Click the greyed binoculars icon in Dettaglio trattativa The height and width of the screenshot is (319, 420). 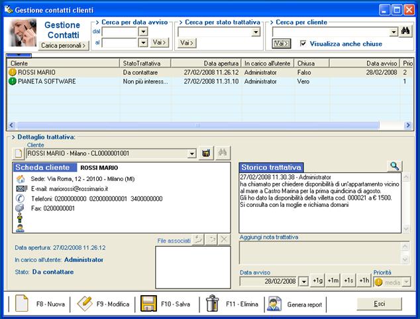click(223, 153)
